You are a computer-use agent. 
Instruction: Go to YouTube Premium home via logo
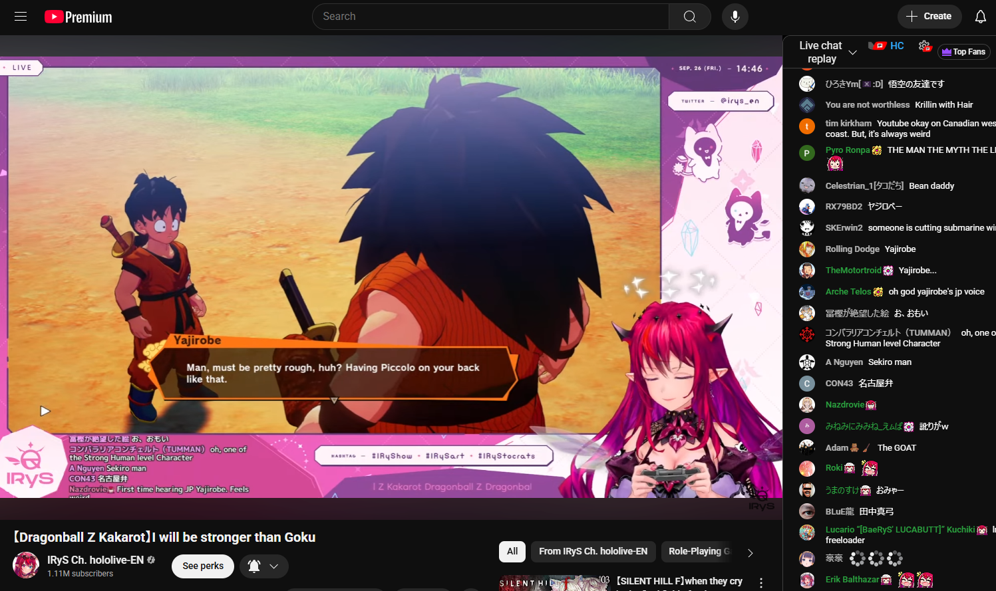79,17
